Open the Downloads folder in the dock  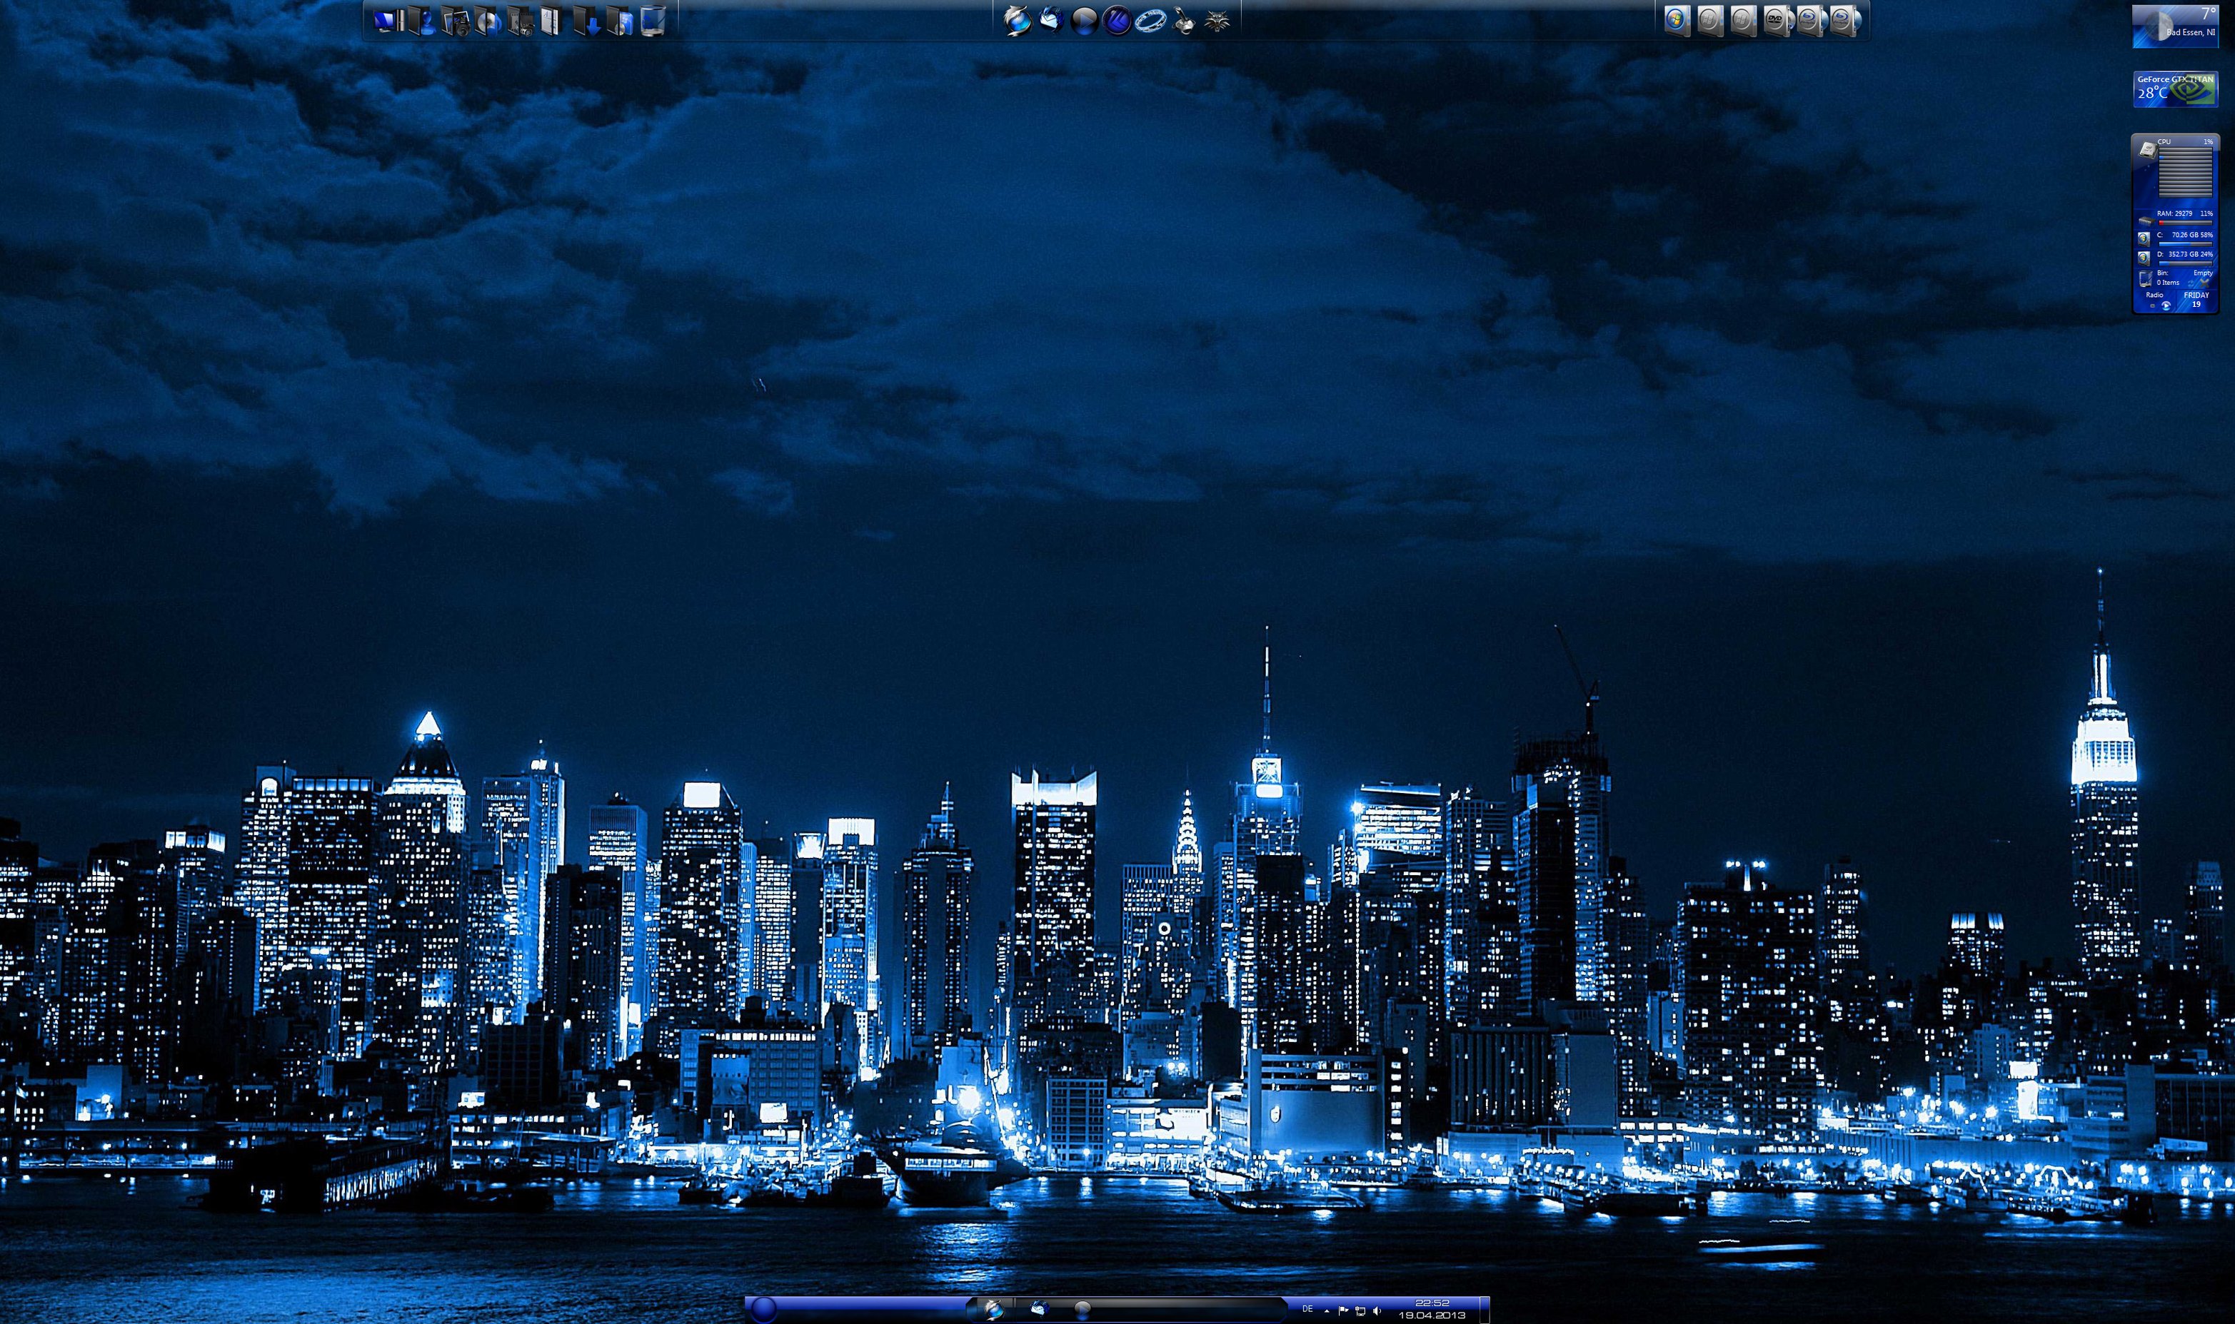coord(586,21)
